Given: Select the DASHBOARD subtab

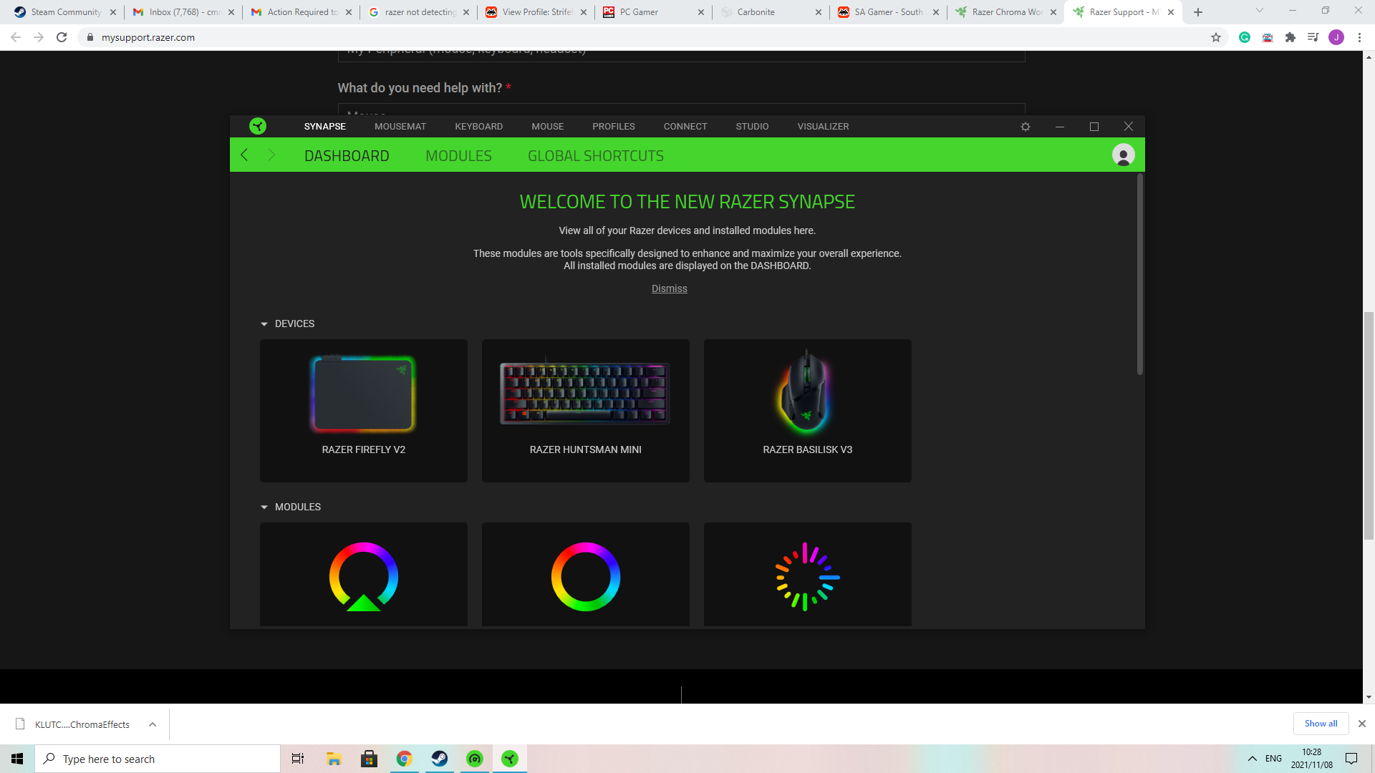Looking at the screenshot, I should pyautogui.click(x=347, y=155).
